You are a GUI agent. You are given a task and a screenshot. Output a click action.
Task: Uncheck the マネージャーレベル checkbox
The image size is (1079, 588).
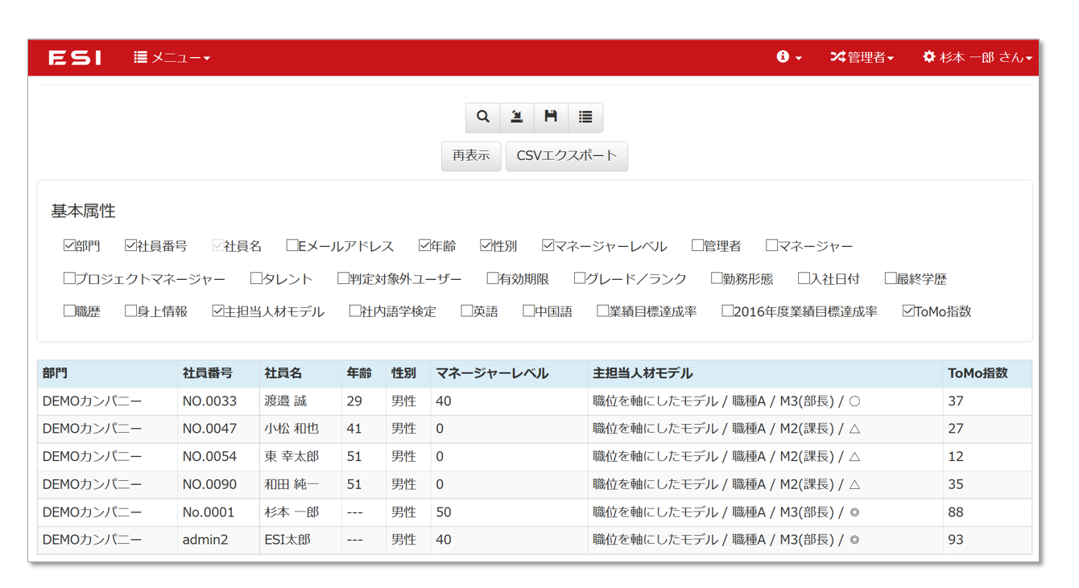tap(548, 245)
